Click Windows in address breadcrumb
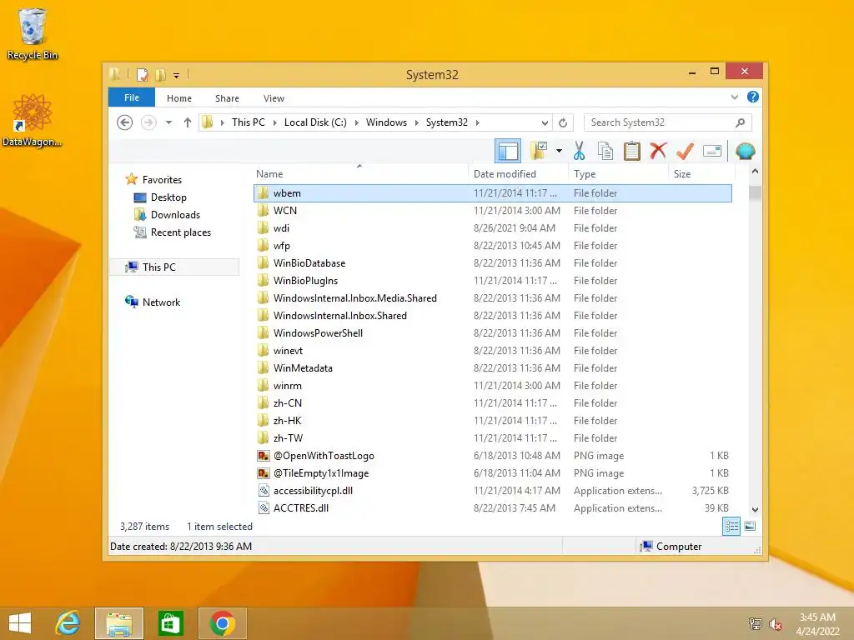The image size is (854, 640). [386, 122]
